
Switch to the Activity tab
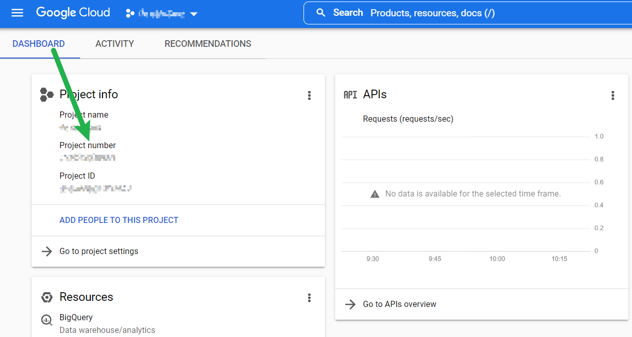click(x=114, y=44)
